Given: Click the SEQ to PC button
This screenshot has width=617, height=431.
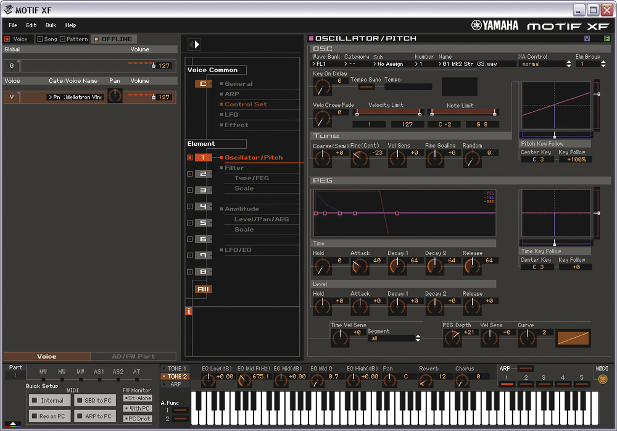Looking at the screenshot, I should coord(95,400).
